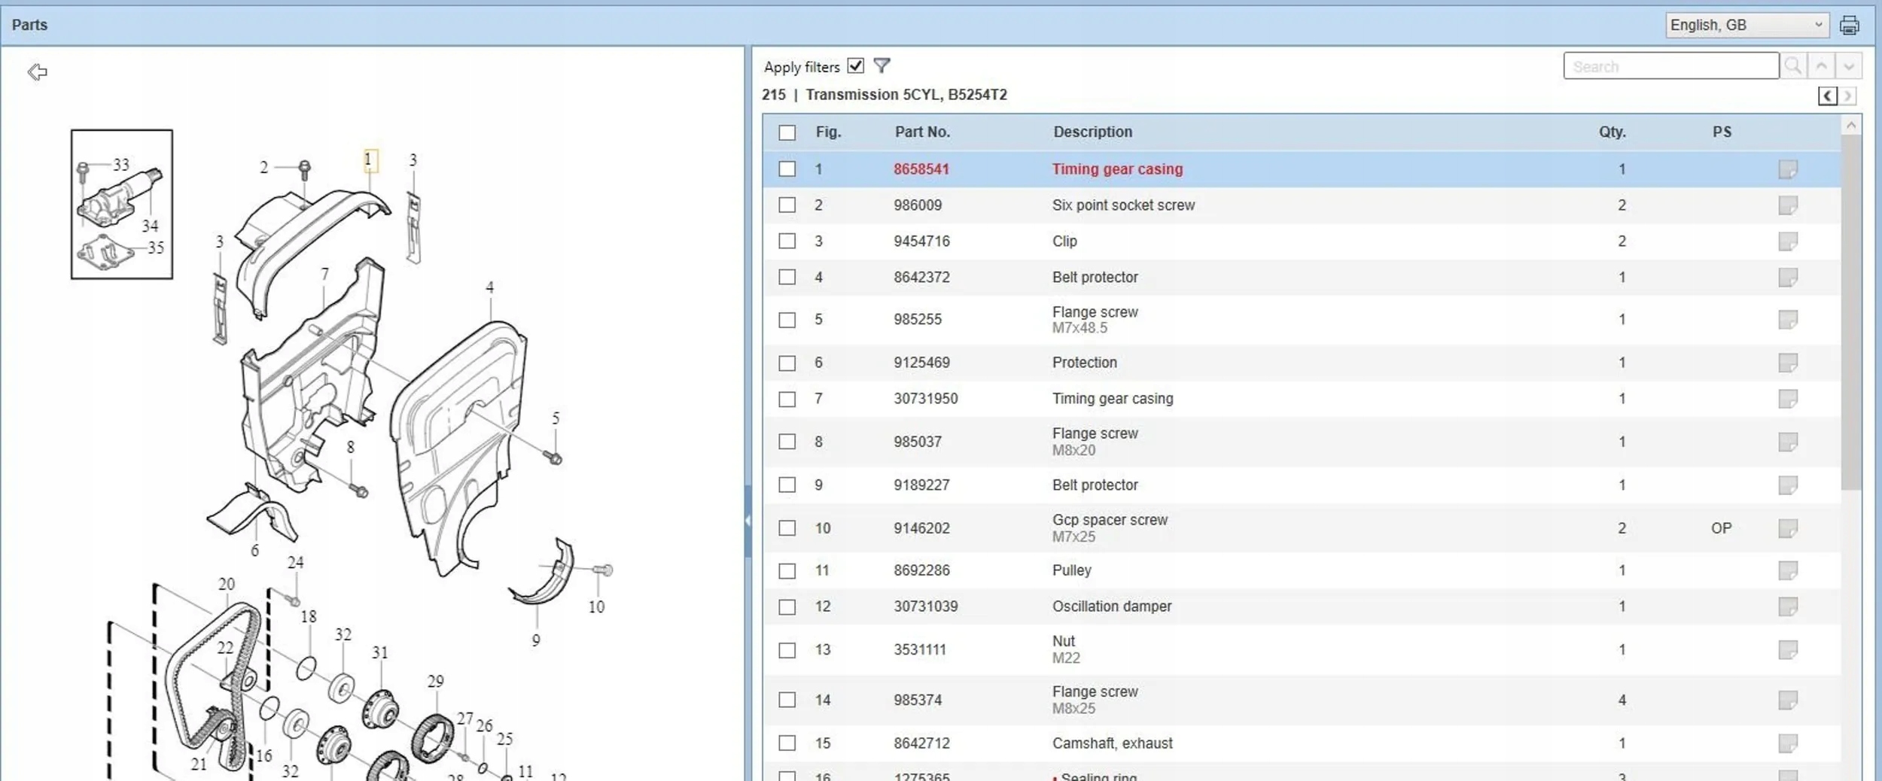The width and height of the screenshot is (1882, 781).
Task: Go to previous search result arrow
Action: [x=1821, y=66]
